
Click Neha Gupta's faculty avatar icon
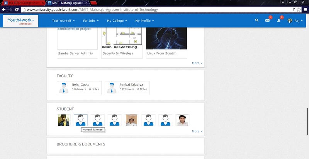click(64, 88)
